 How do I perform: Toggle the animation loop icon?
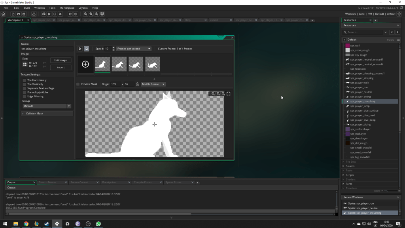tap(86, 49)
